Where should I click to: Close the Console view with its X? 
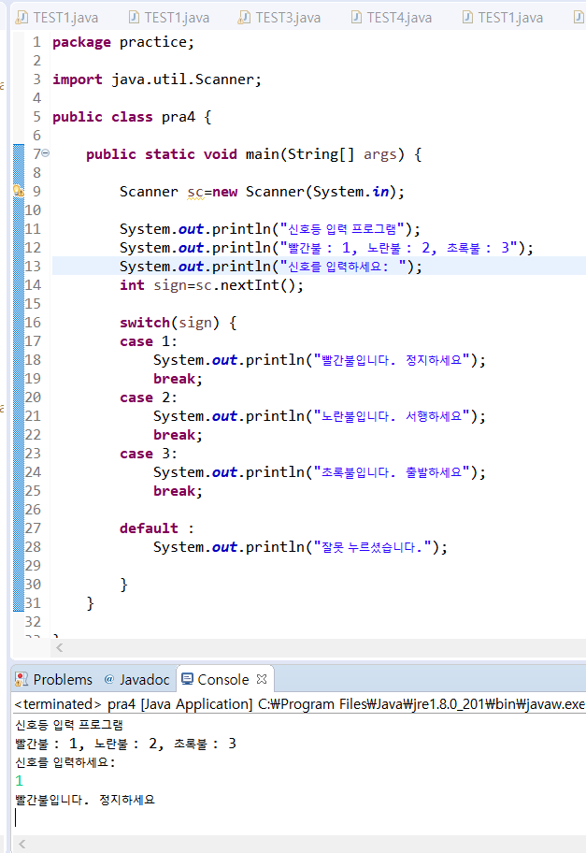[x=262, y=679]
